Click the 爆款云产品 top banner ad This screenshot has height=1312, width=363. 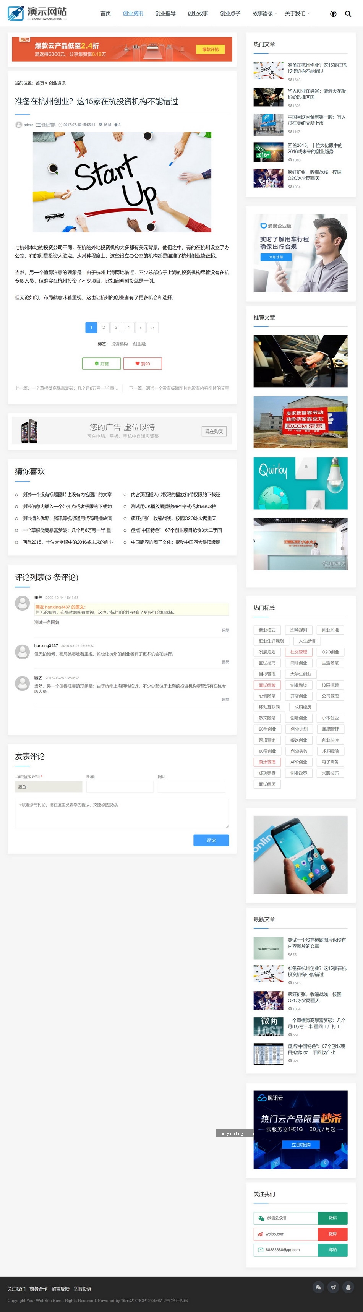tap(122, 49)
